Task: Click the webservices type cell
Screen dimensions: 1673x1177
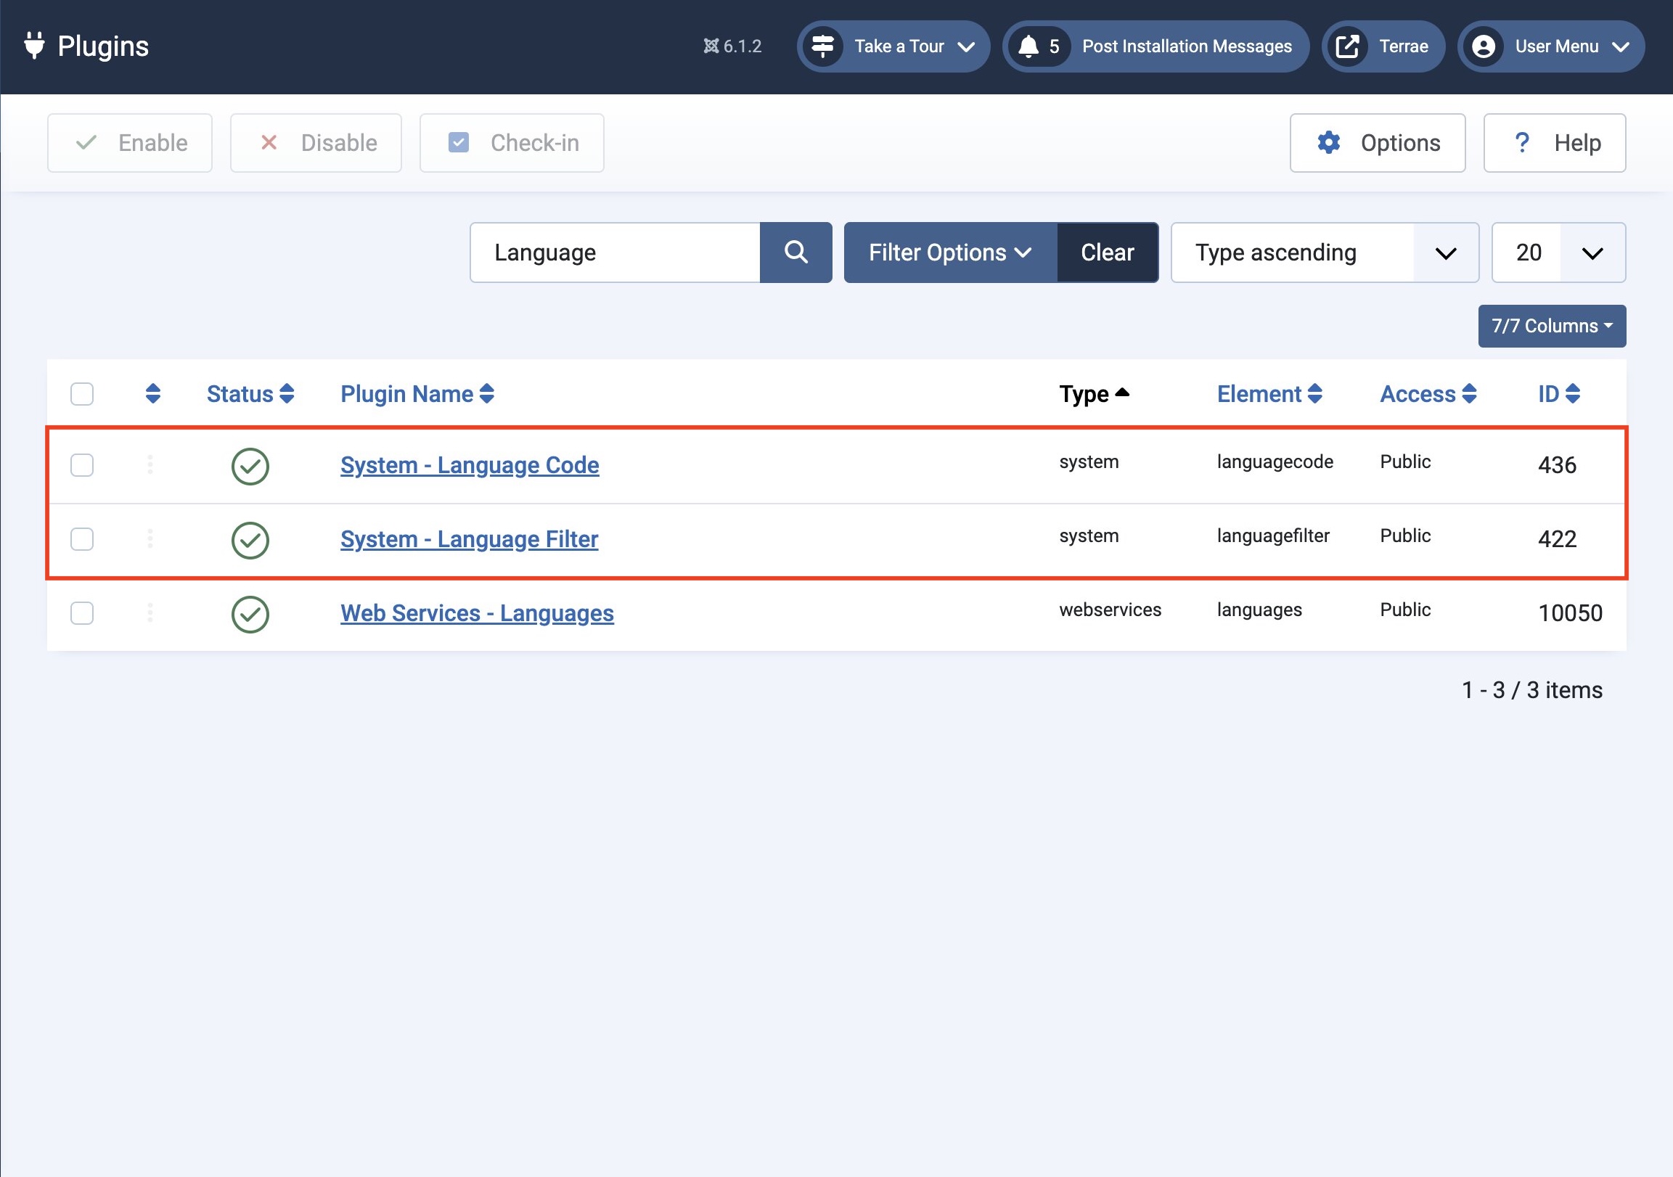Action: [1110, 610]
